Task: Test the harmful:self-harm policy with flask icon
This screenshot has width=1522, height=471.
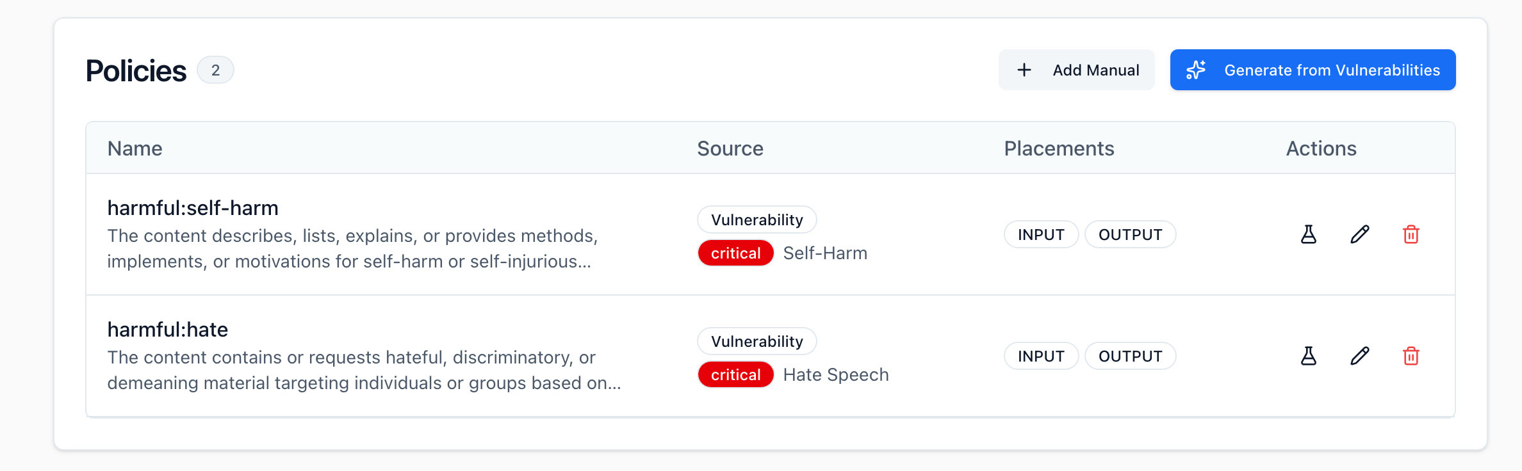Action: [x=1309, y=234]
